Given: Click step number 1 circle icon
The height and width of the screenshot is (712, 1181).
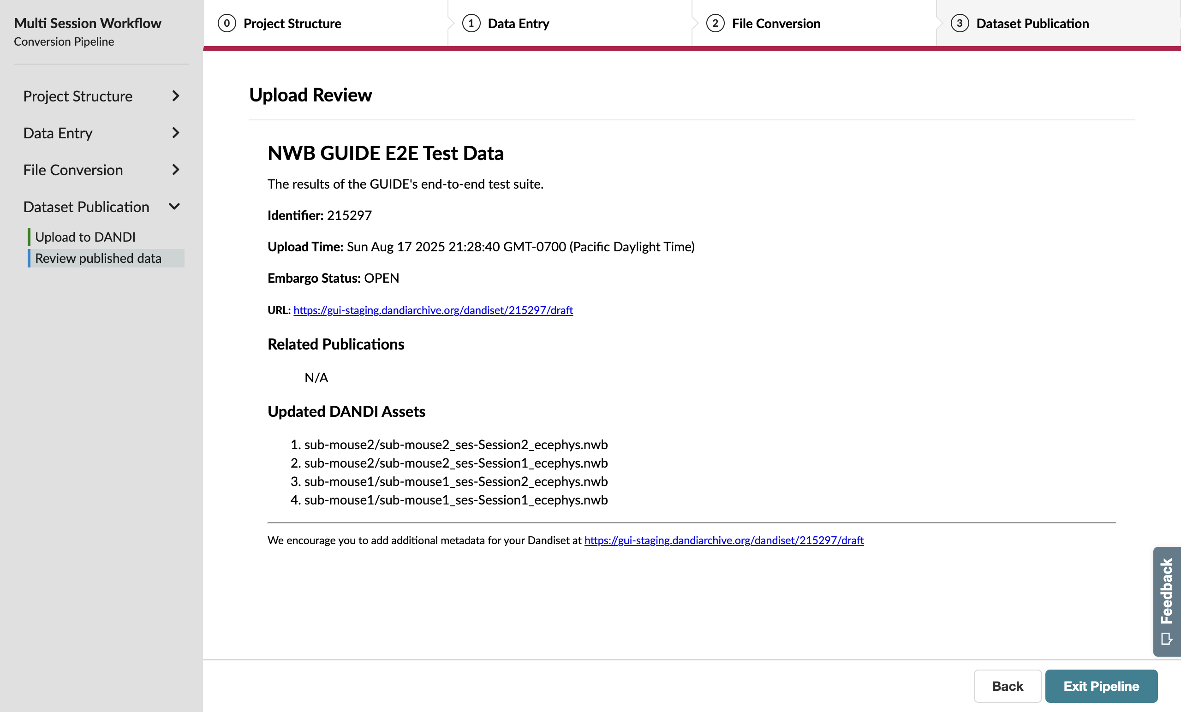Looking at the screenshot, I should tap(471, 23).
